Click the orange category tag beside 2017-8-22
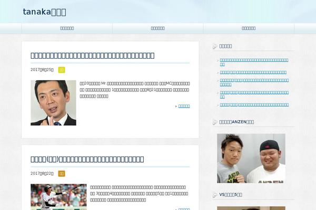The image size is (316, 210). point(62,174)
